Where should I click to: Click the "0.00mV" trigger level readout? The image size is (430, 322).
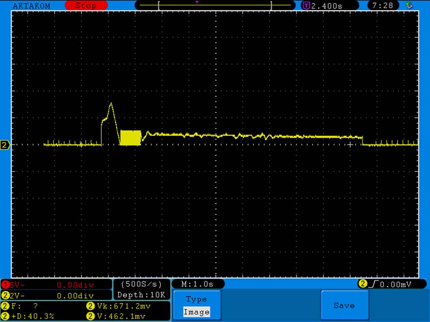pos(396,284)
